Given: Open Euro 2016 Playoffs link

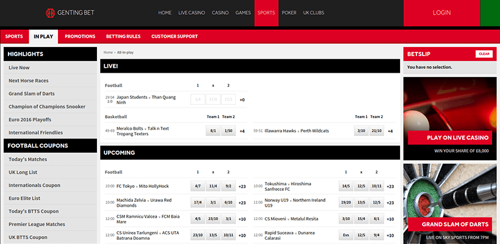Looking at the screenshot, I should point(51,120).
